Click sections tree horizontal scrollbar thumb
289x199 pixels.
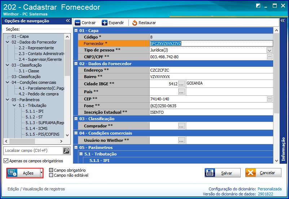coord(22,141)
